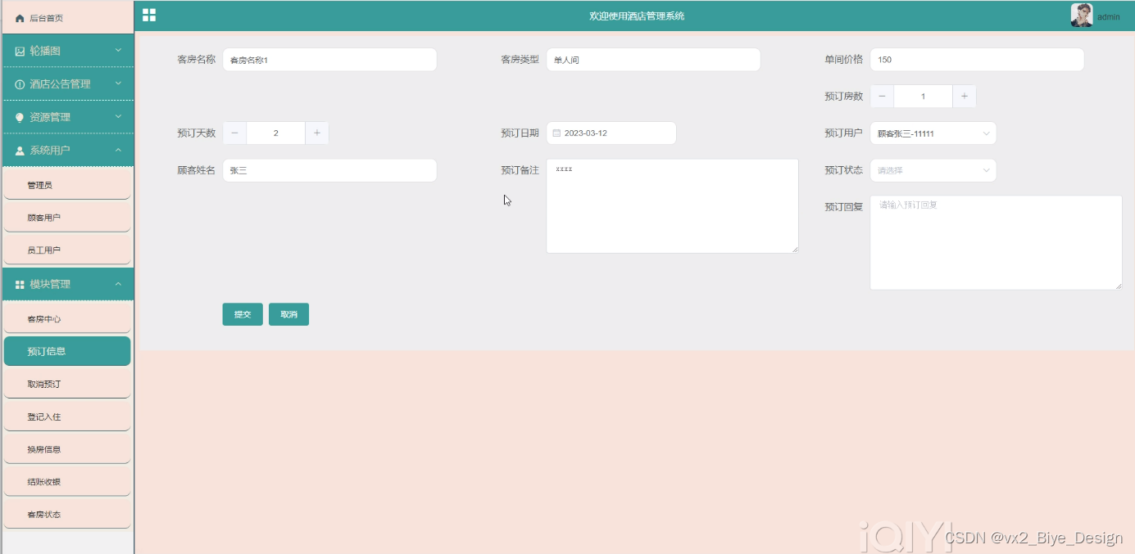This screenshot has width=1135, height=554.
Task: Click the grid icon beside 模块管理
Action: tap(20, 284)
